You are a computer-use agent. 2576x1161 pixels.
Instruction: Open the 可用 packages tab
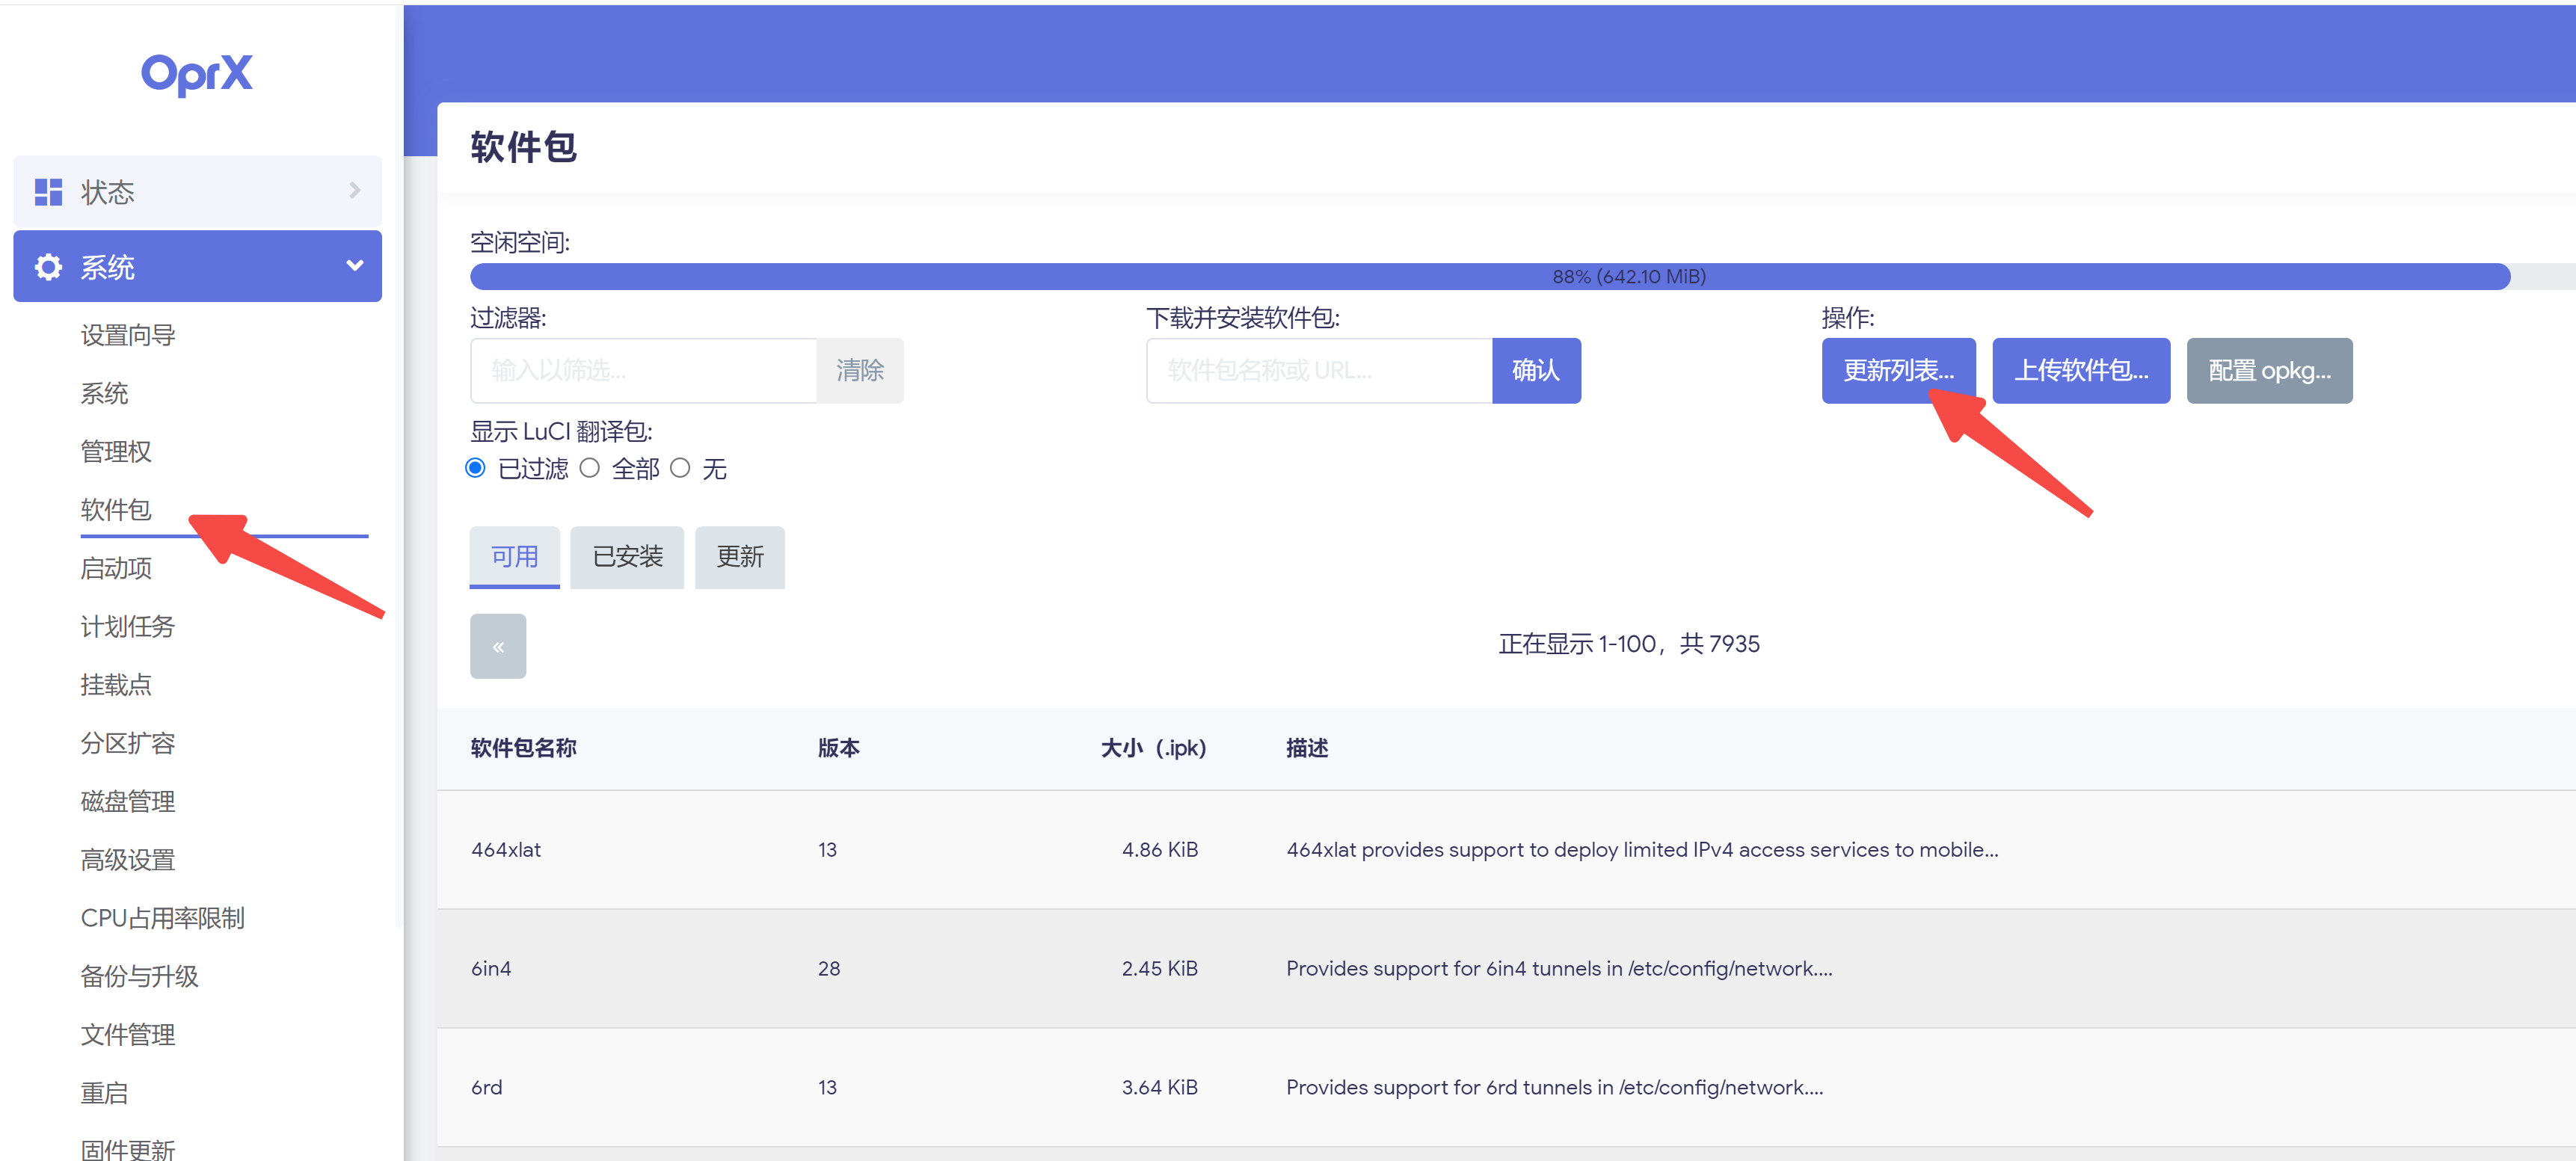[514, 557]
